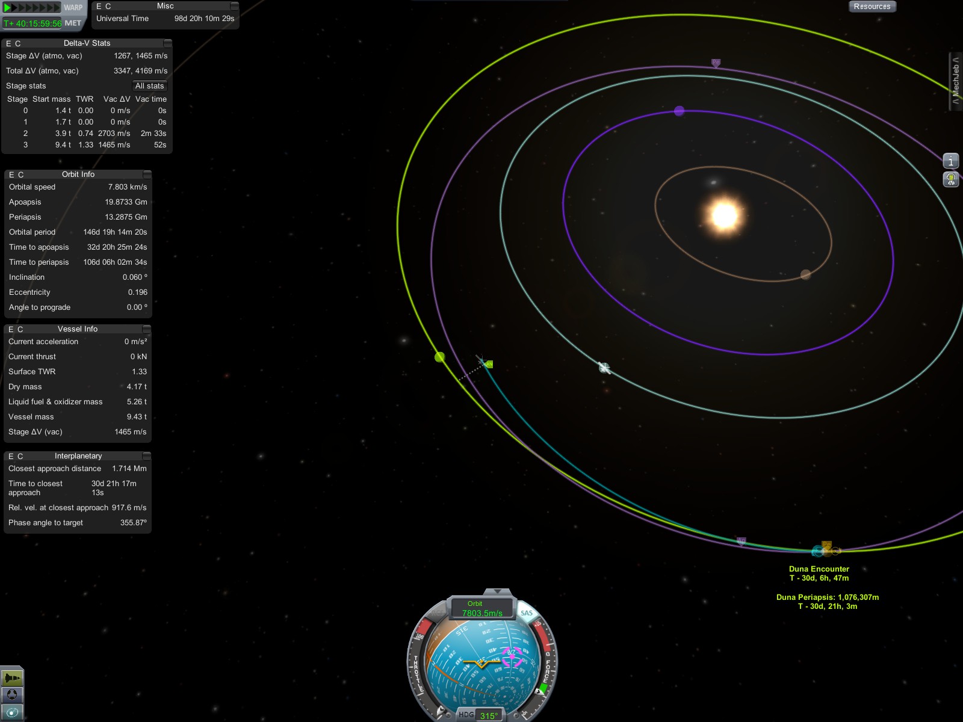Select the Sun at center
This screenshot has height=722, width=963.
724,214
